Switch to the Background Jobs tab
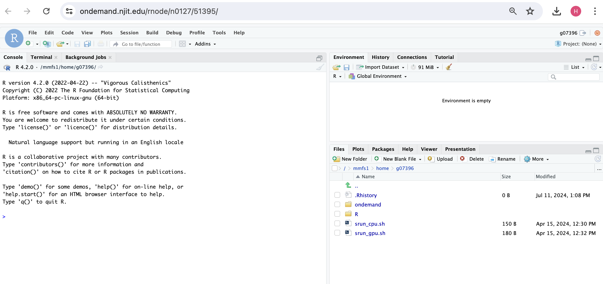The height and width of the screenshot is (284, 603). [86, 57]
